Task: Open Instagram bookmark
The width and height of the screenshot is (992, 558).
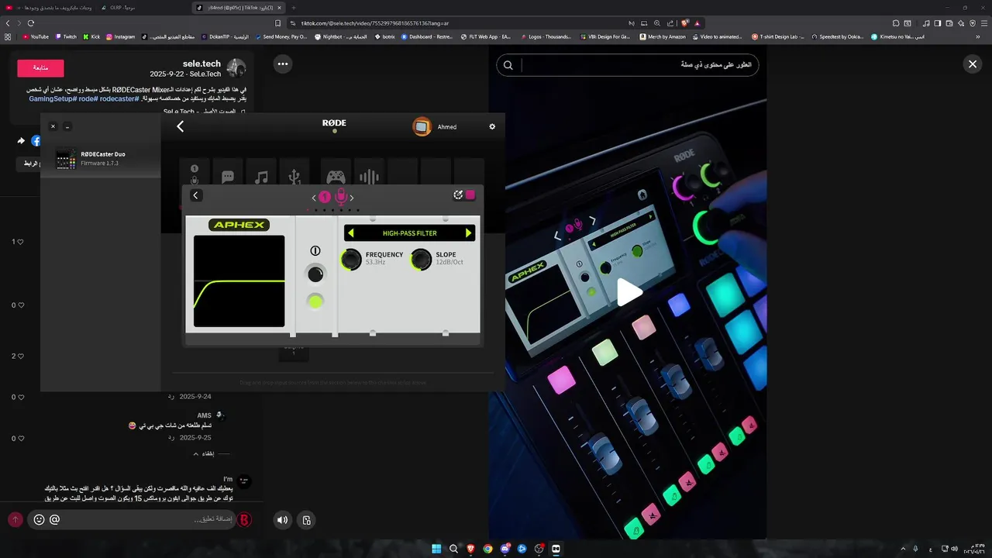Action: [x=120, y=36]
